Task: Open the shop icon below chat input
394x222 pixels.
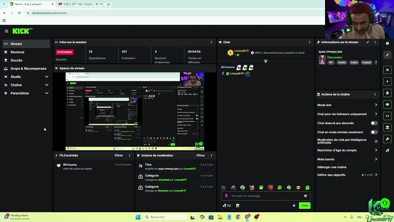Action: coord(238,206)
